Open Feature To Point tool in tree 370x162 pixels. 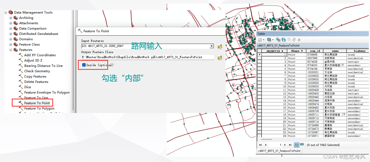pos(37,103)
